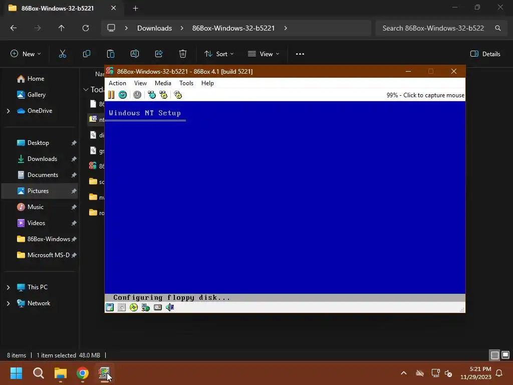
Task: Open taskbar Search
Action: coord(38,373)
